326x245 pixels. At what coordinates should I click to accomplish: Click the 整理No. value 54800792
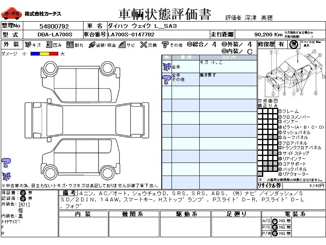54,27
